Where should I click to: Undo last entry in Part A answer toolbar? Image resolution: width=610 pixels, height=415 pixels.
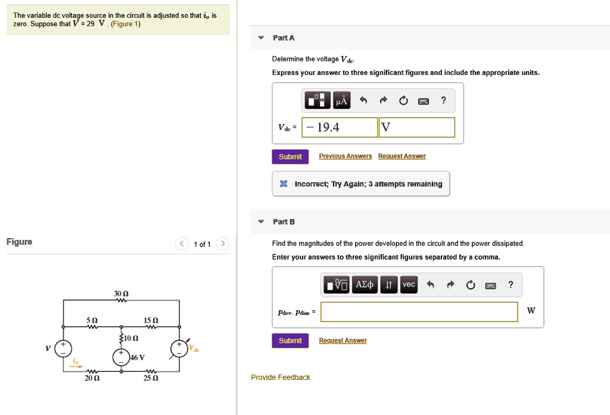[x=365, y=100]
